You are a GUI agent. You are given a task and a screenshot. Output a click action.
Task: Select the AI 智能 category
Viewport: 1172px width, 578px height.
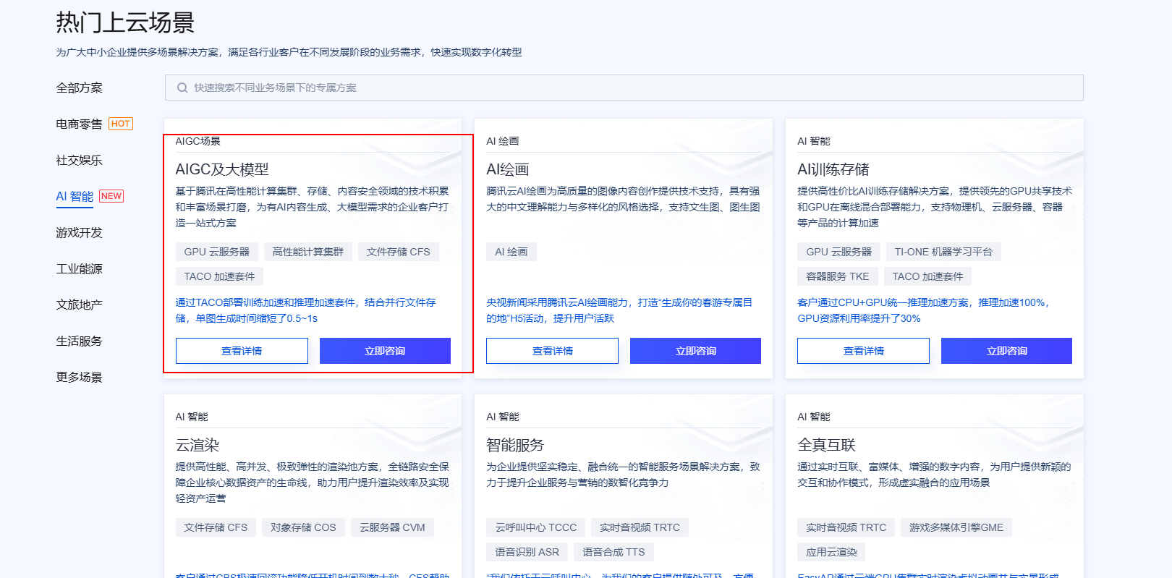pyautogui.click(x=75, y=196)
